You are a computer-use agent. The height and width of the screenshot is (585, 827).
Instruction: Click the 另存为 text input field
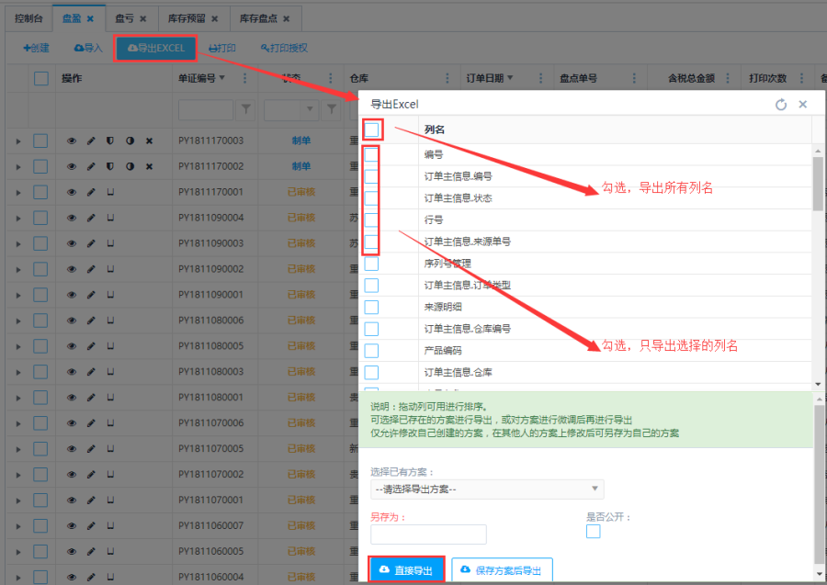tap(428, 534)
